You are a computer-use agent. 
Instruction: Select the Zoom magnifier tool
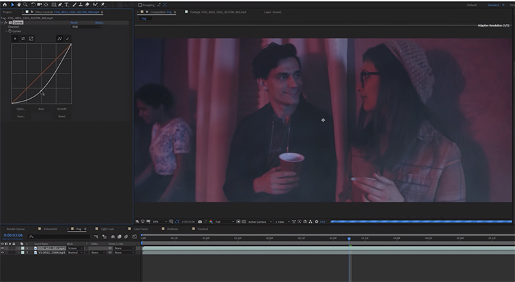coord(25,4)
